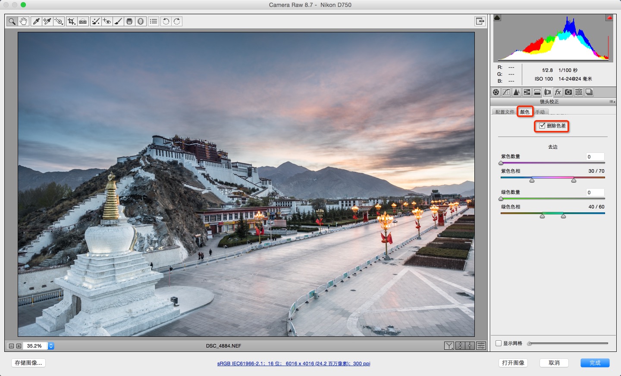This screenshot has height=376, width=621.
Task: Click the 存储图像... button
Action: [28, 363]
